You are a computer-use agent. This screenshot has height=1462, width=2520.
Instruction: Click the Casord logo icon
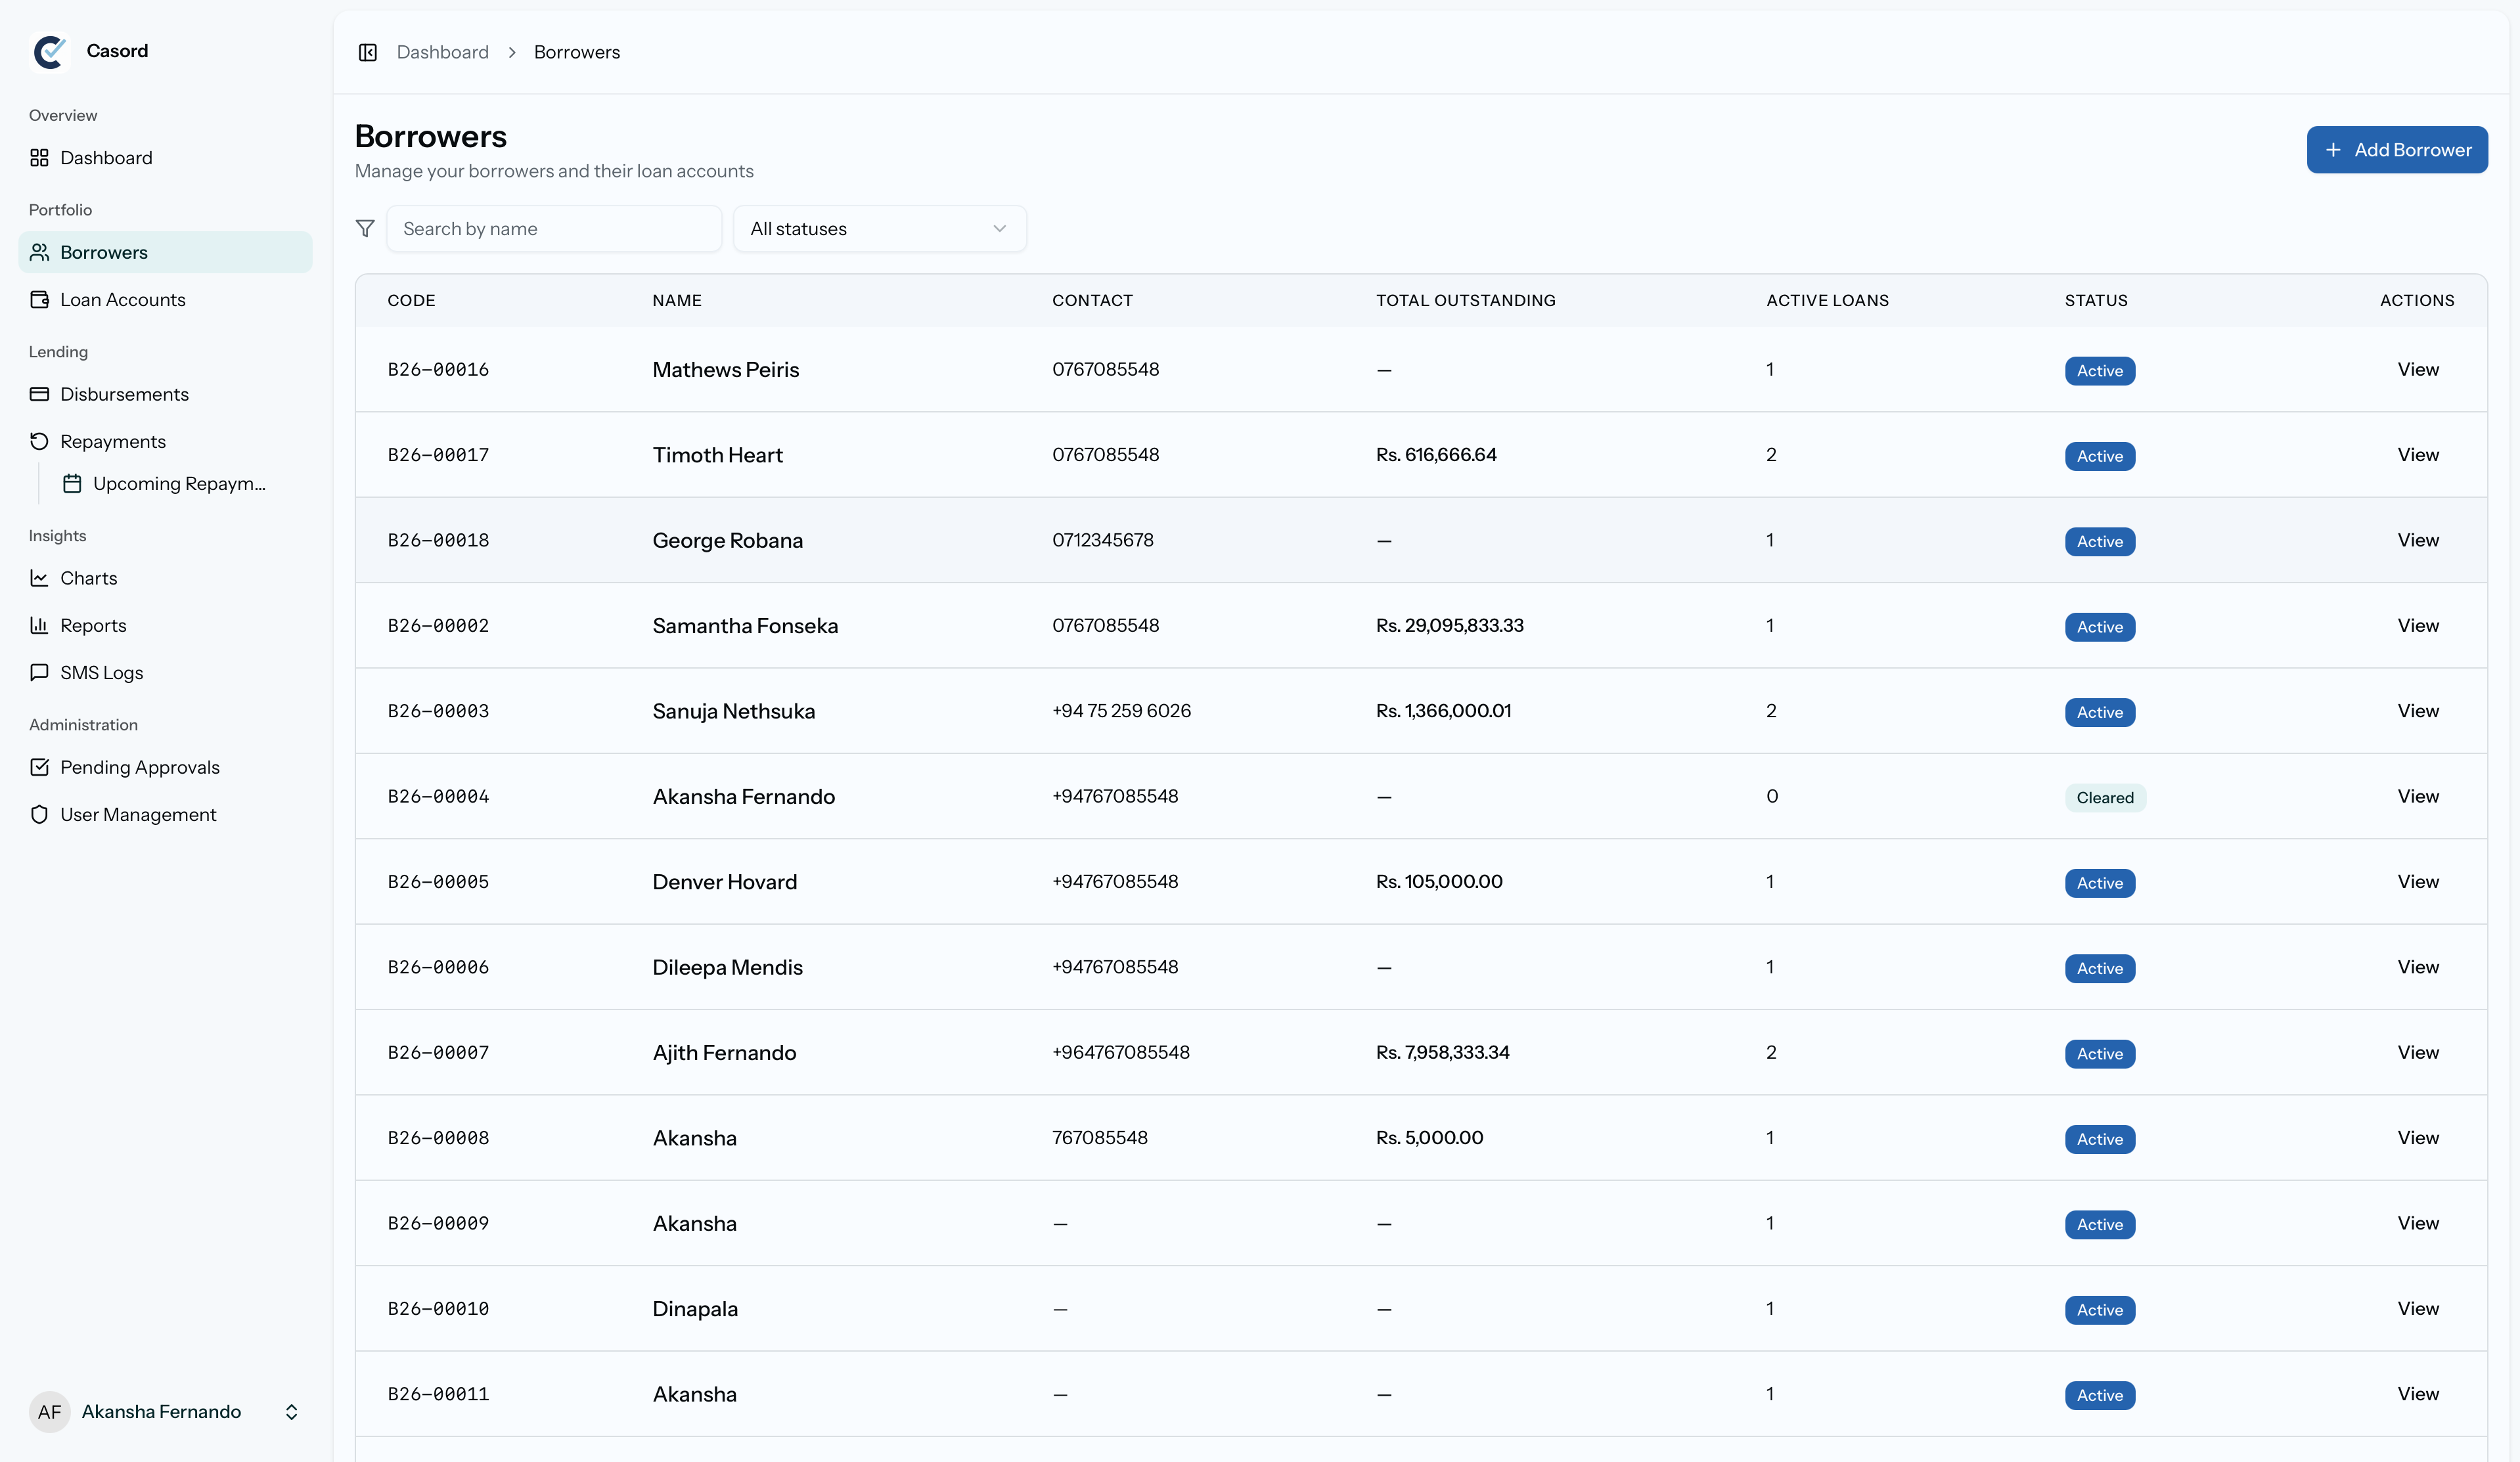tap(49, 52)
